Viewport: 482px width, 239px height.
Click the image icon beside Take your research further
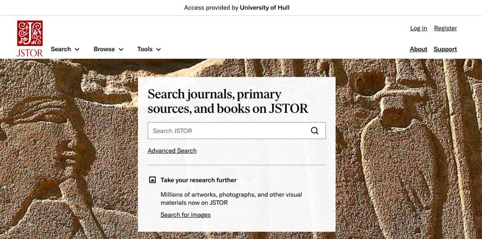tap(152, 180)
